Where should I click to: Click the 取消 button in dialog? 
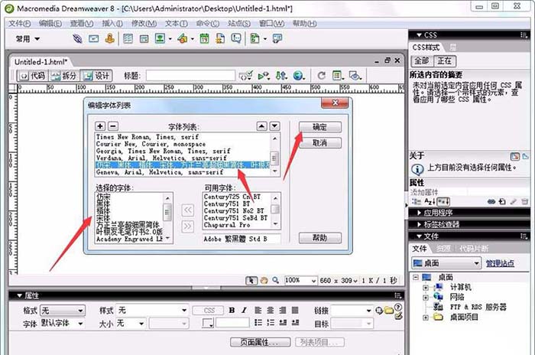[x=320, y=143]
